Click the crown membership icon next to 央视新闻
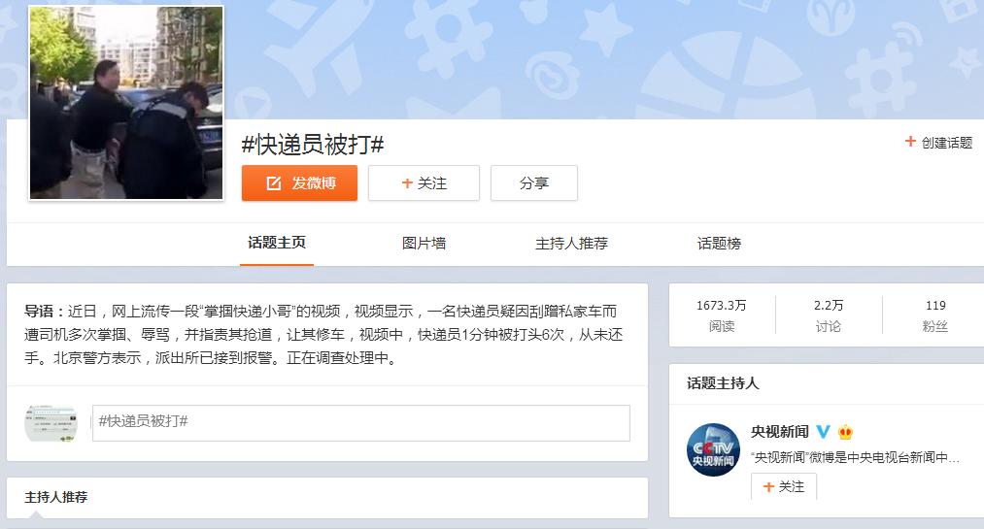The image size is (984, 529). tap(846, 431)
